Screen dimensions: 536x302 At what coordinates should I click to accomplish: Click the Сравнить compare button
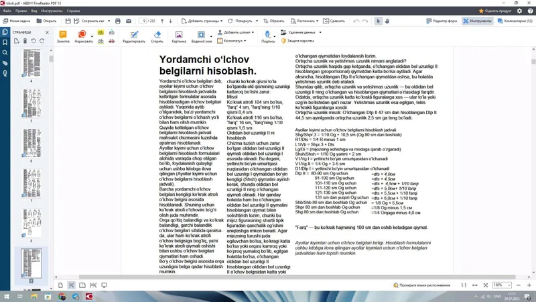click(x=334, y=21)
